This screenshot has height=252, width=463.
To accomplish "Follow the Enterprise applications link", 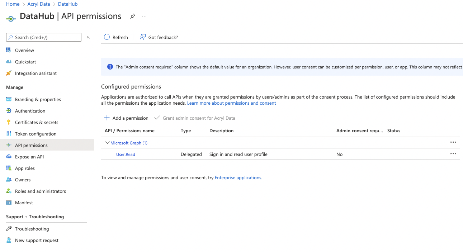I will click(x=238, y=177).
